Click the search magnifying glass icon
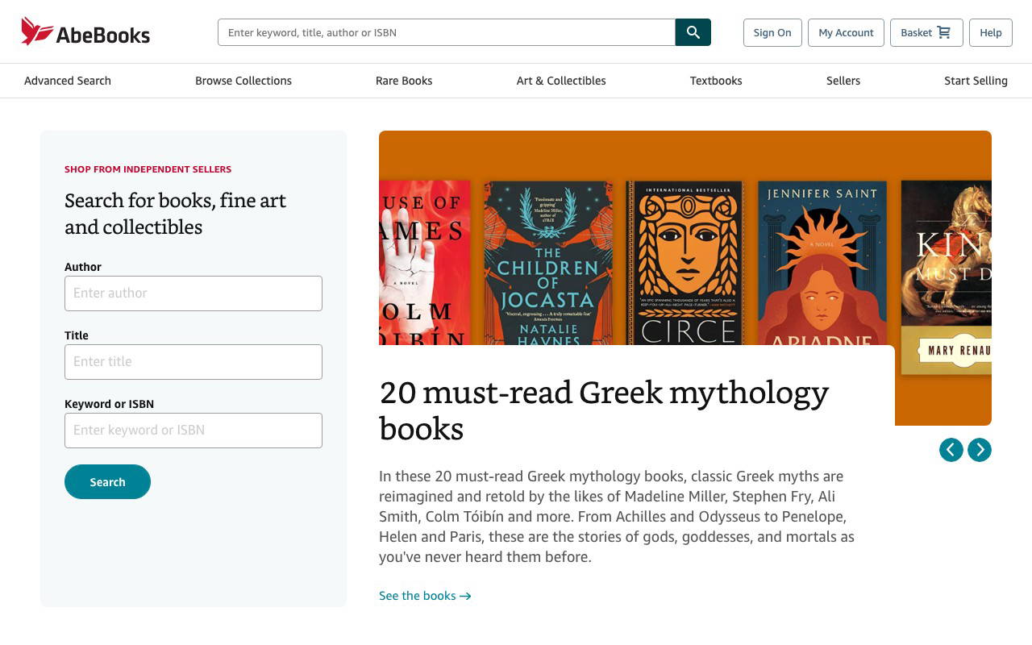 pos(693,32)
